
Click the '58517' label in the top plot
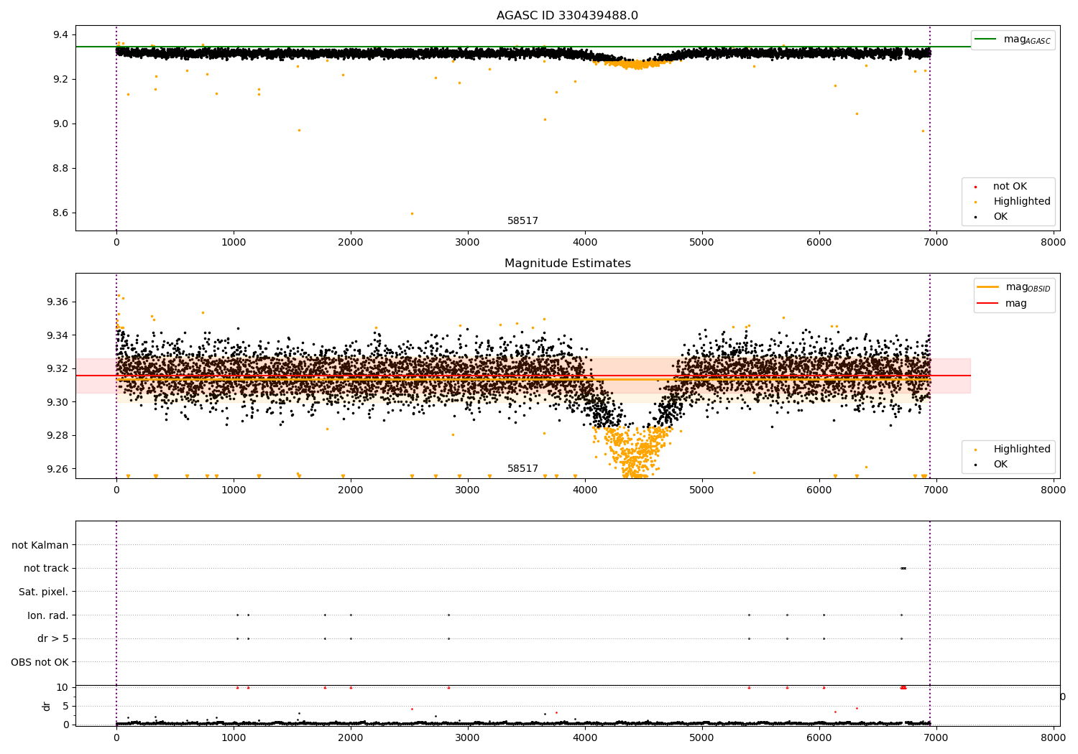(x=522, y=221)
